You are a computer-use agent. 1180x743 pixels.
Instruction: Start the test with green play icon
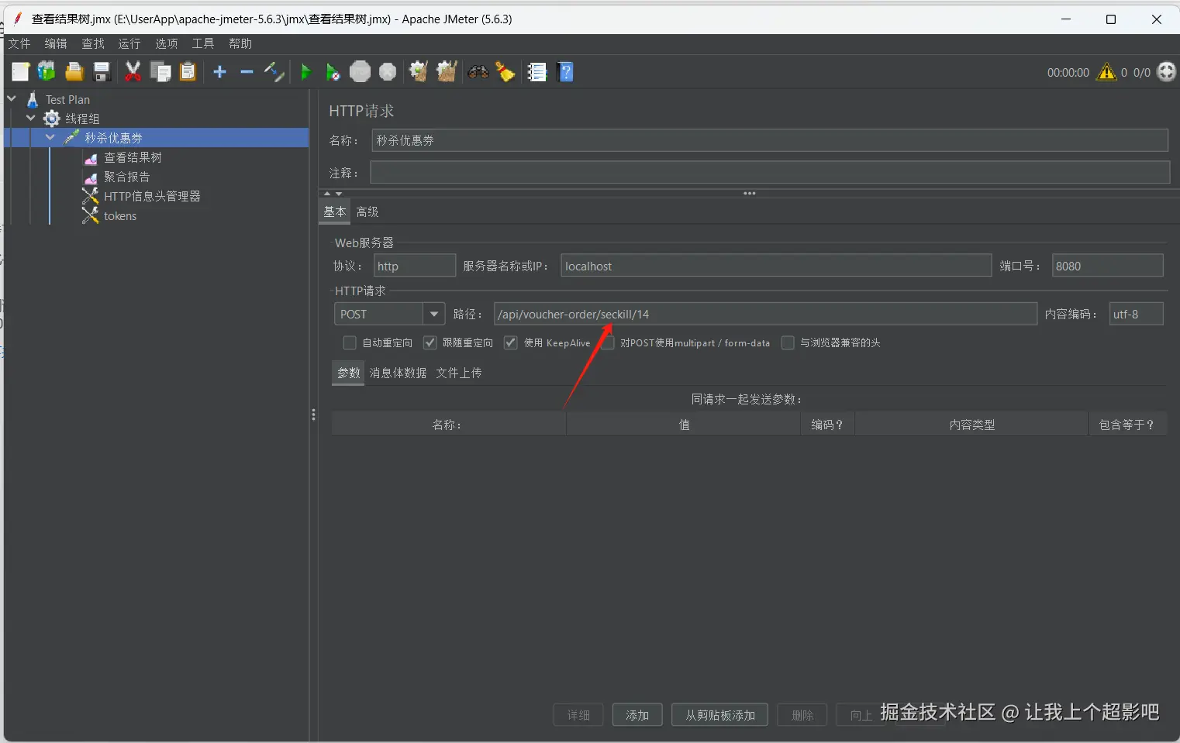click(305, 72)
